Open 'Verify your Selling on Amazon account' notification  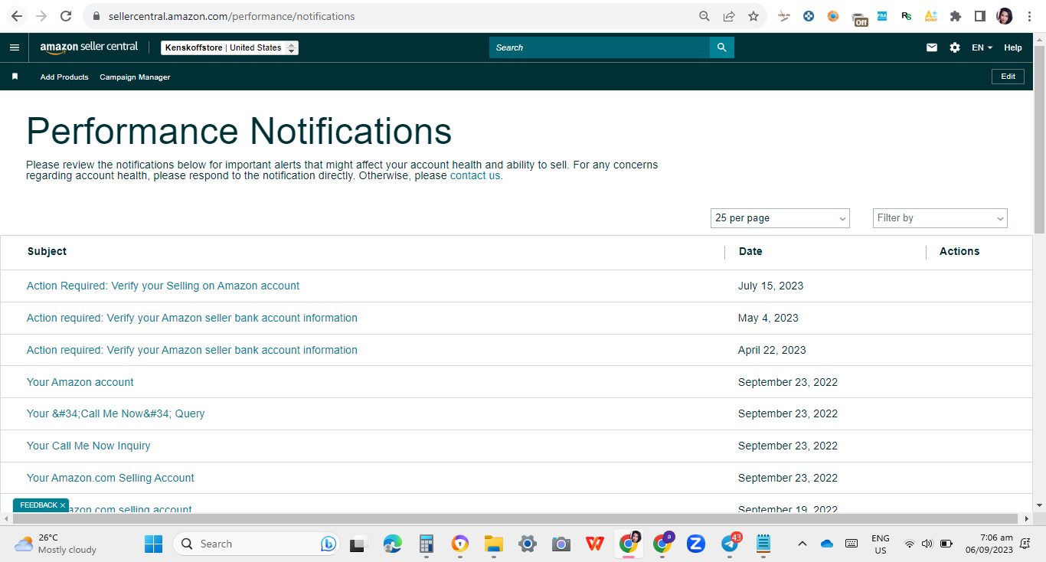[x=163, y=286]
